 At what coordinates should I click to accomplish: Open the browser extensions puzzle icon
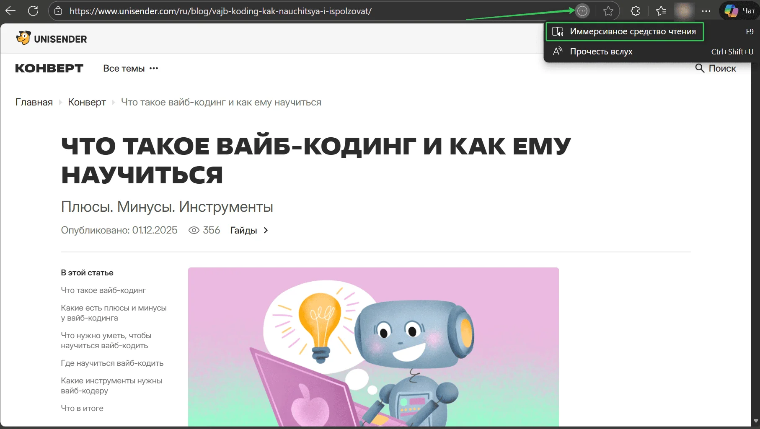click(635, 11)
